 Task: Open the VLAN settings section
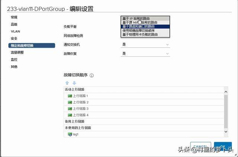point(15,31)
